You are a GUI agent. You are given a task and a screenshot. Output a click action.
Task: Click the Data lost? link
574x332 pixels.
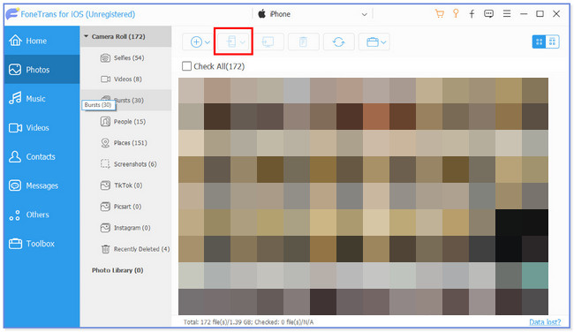point(545,321)
